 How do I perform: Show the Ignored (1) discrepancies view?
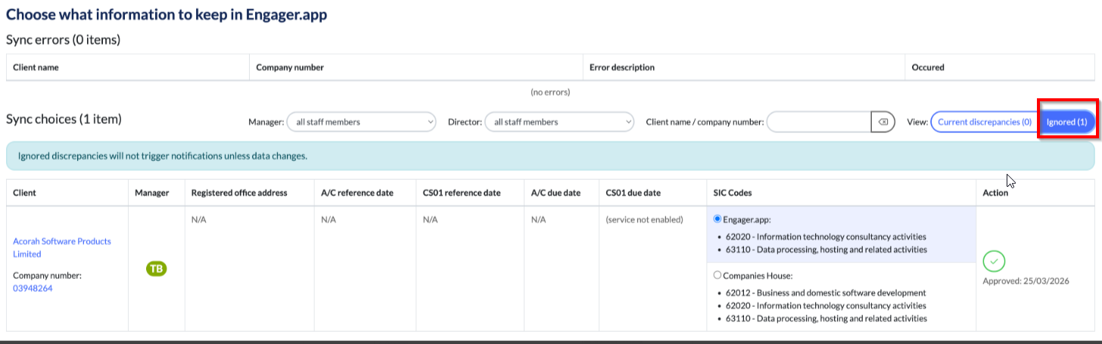tap(1066, 122)
